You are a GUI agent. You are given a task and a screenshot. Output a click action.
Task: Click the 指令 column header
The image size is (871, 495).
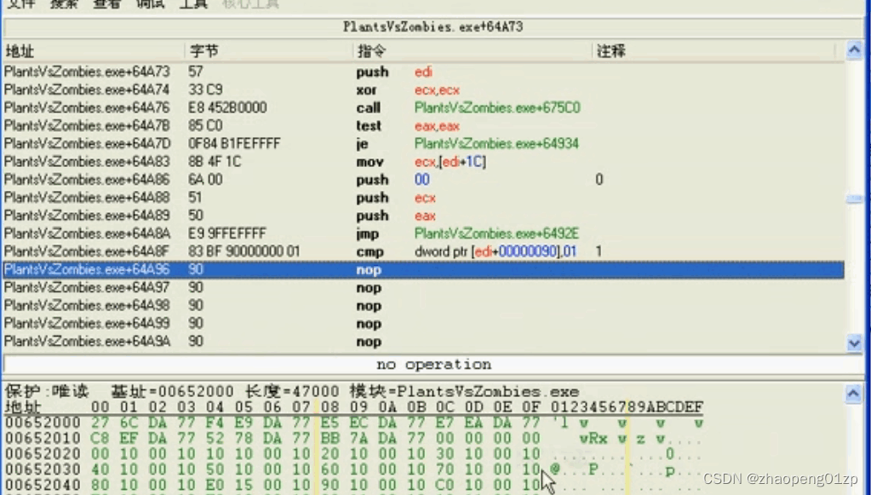(x=371, y=51)
